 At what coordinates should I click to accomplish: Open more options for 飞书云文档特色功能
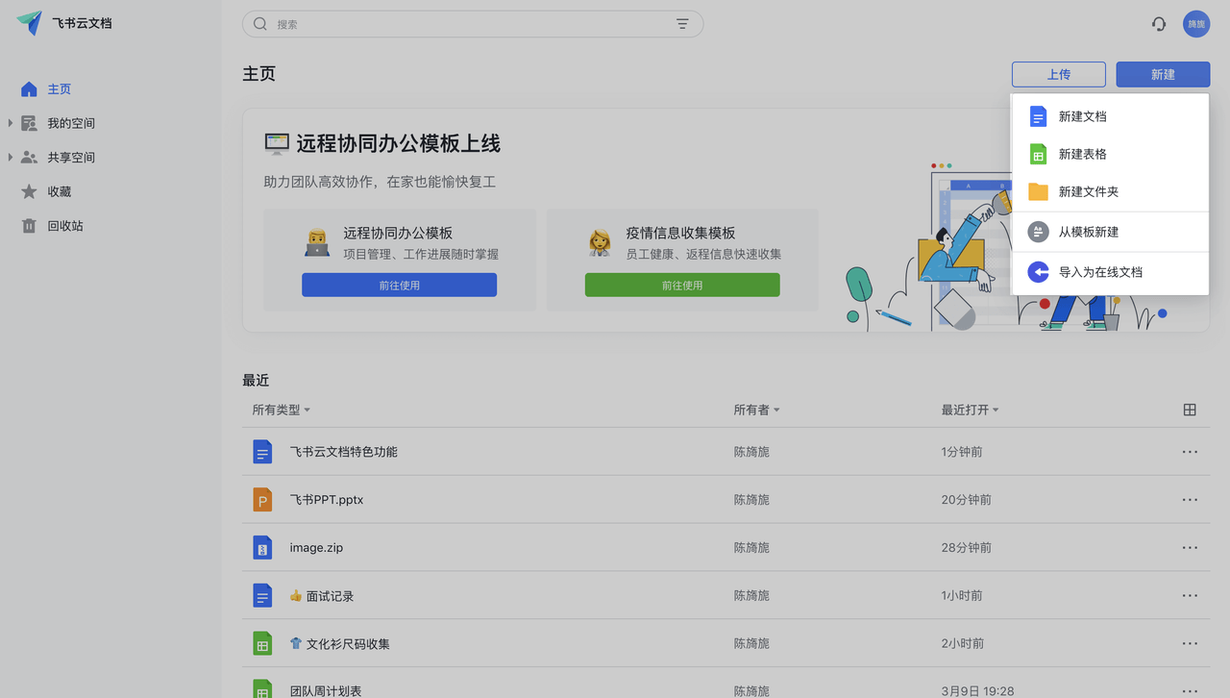click(x=1190, y=452)
